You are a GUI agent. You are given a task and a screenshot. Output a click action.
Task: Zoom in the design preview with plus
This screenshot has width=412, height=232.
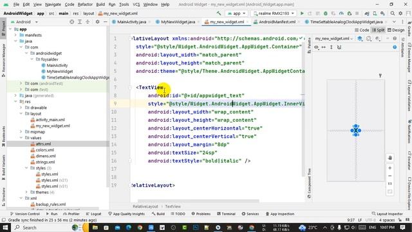(390, 168)
